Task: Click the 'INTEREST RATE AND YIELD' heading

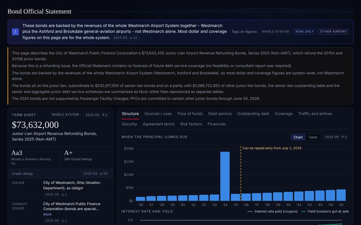Action: pyautogui.click(x=147, y=211)
